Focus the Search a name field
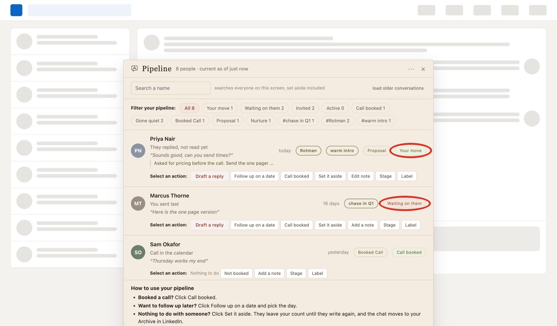This screenshot has width=557, height=326. [x=171, y=88]
